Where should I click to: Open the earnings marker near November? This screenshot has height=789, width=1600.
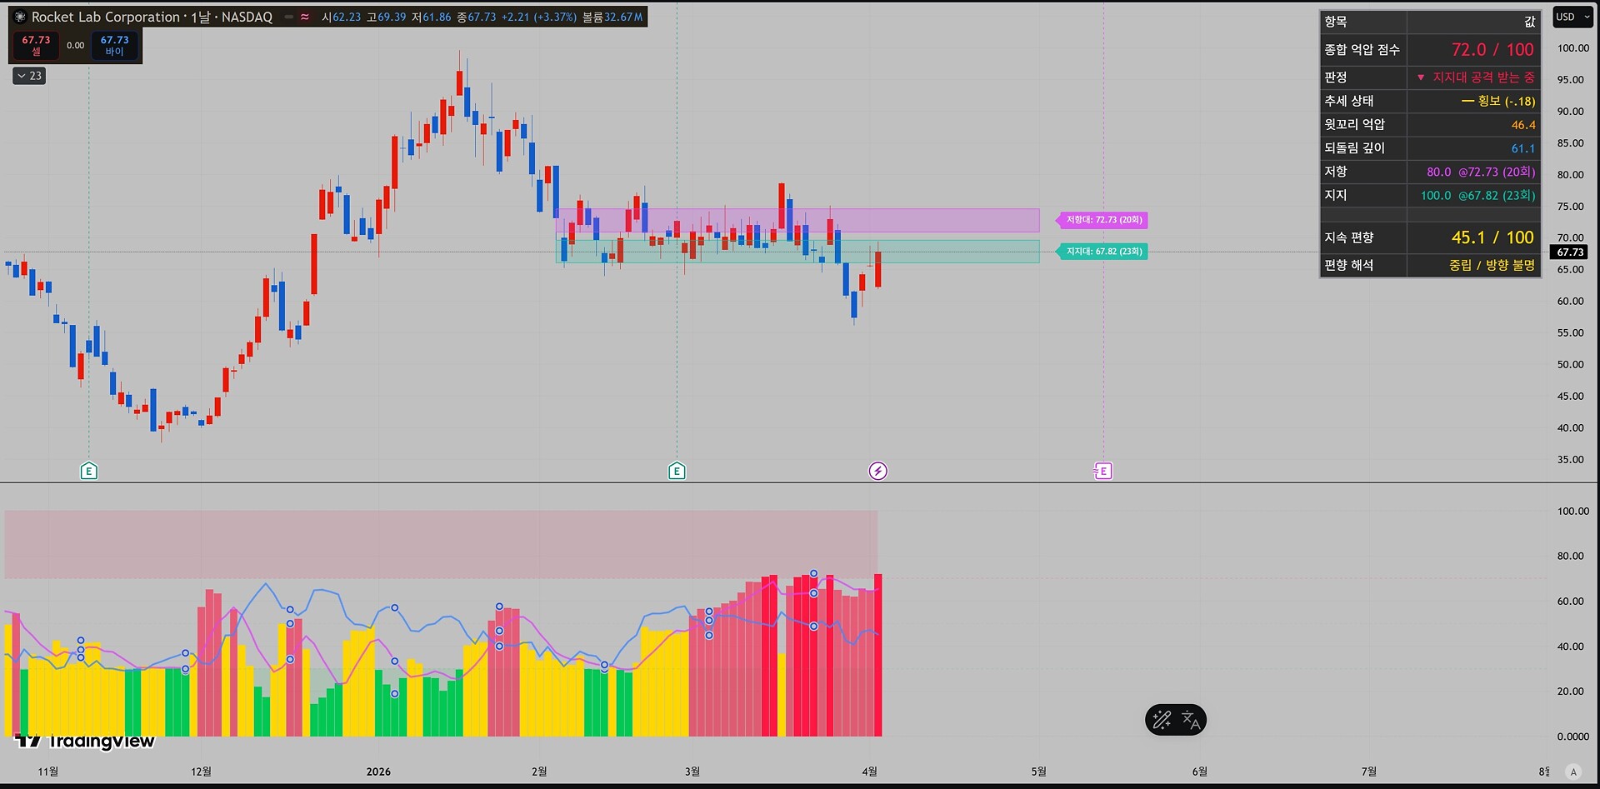point(89,472)
